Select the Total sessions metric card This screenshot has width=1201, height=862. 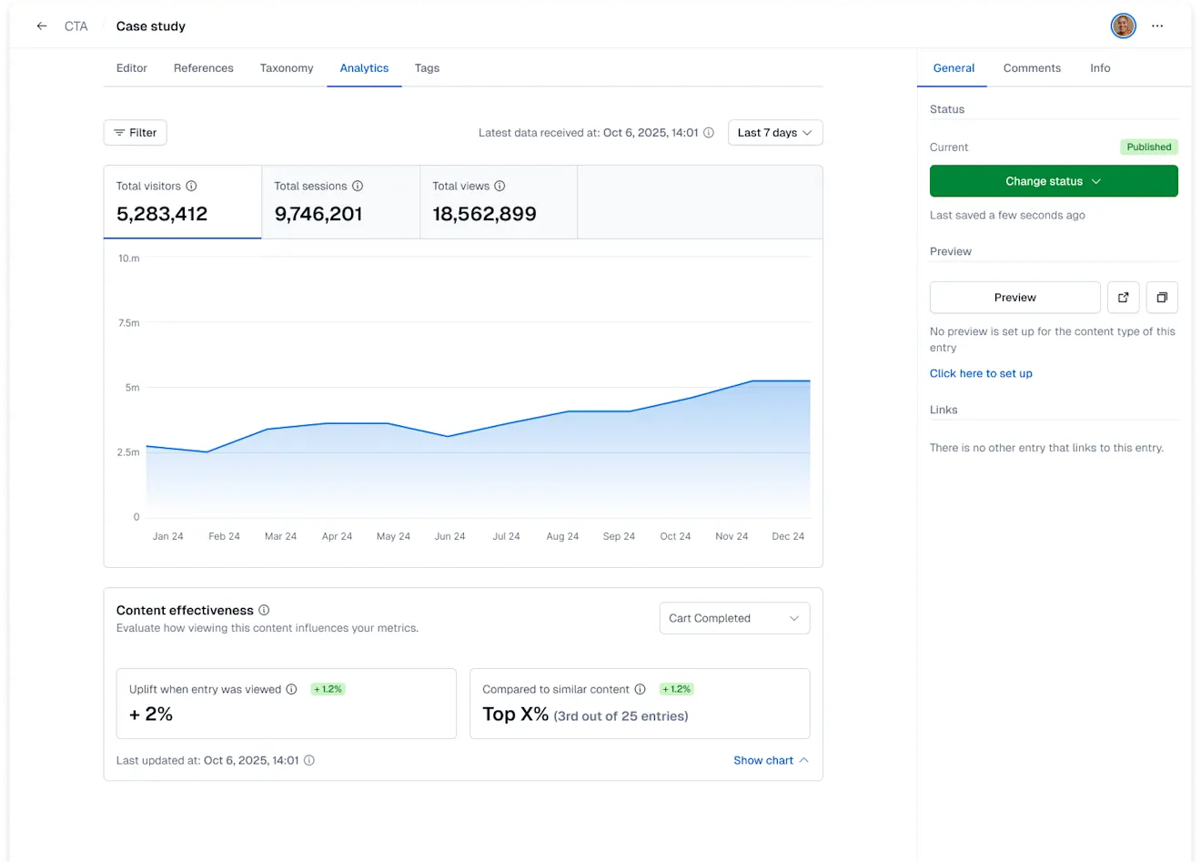340,202
